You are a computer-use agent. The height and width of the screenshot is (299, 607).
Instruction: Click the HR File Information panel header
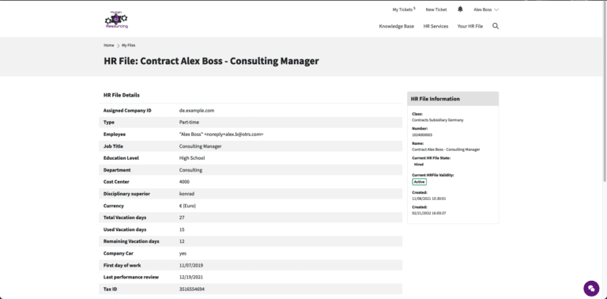(x=453, y=99)
